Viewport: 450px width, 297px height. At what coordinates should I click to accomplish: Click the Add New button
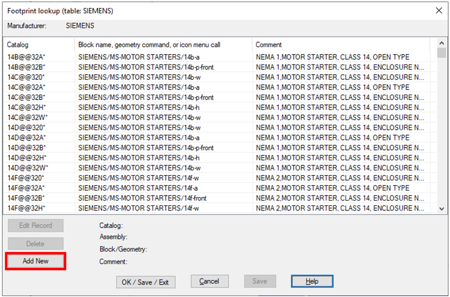35,261
